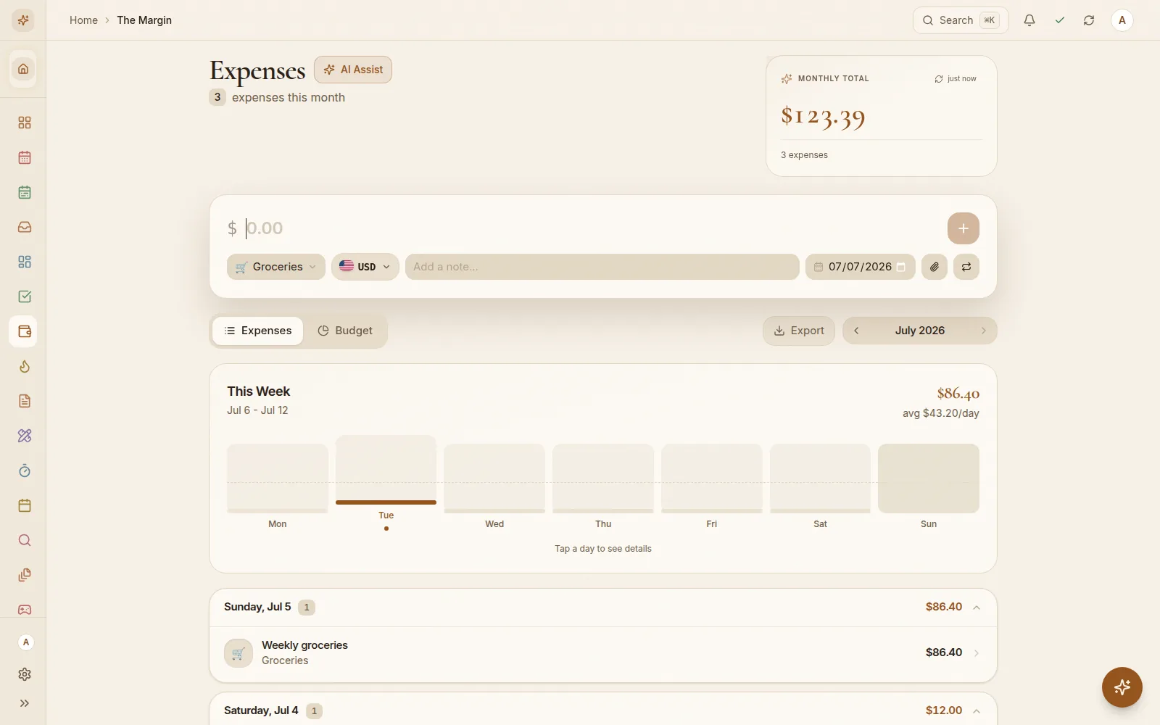Select the Fri bar in weekly chart
This screenshot has height=725, width=1160.
712,478
